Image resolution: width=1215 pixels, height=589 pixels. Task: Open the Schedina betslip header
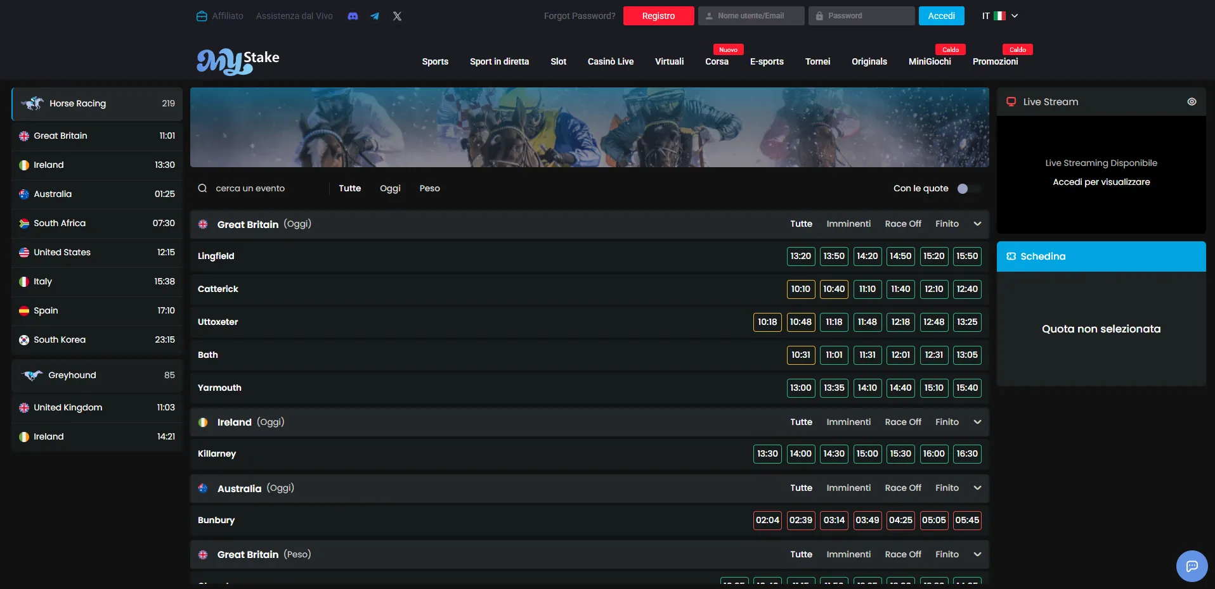(x=1101, y=256)
